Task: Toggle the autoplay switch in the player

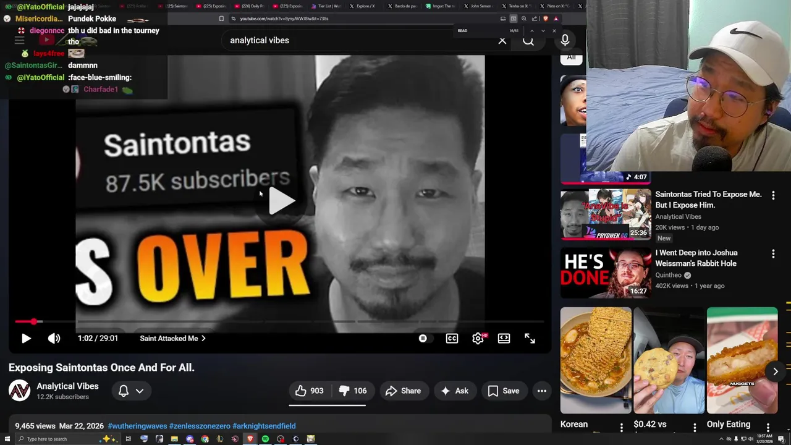Action: 423,338
